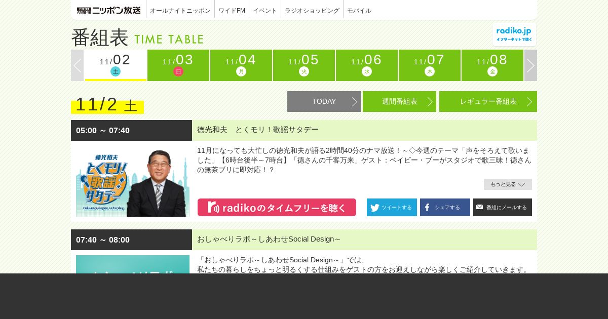Go to next week with right arrow
The image size is (608, 319).
(x=530, y=65)
